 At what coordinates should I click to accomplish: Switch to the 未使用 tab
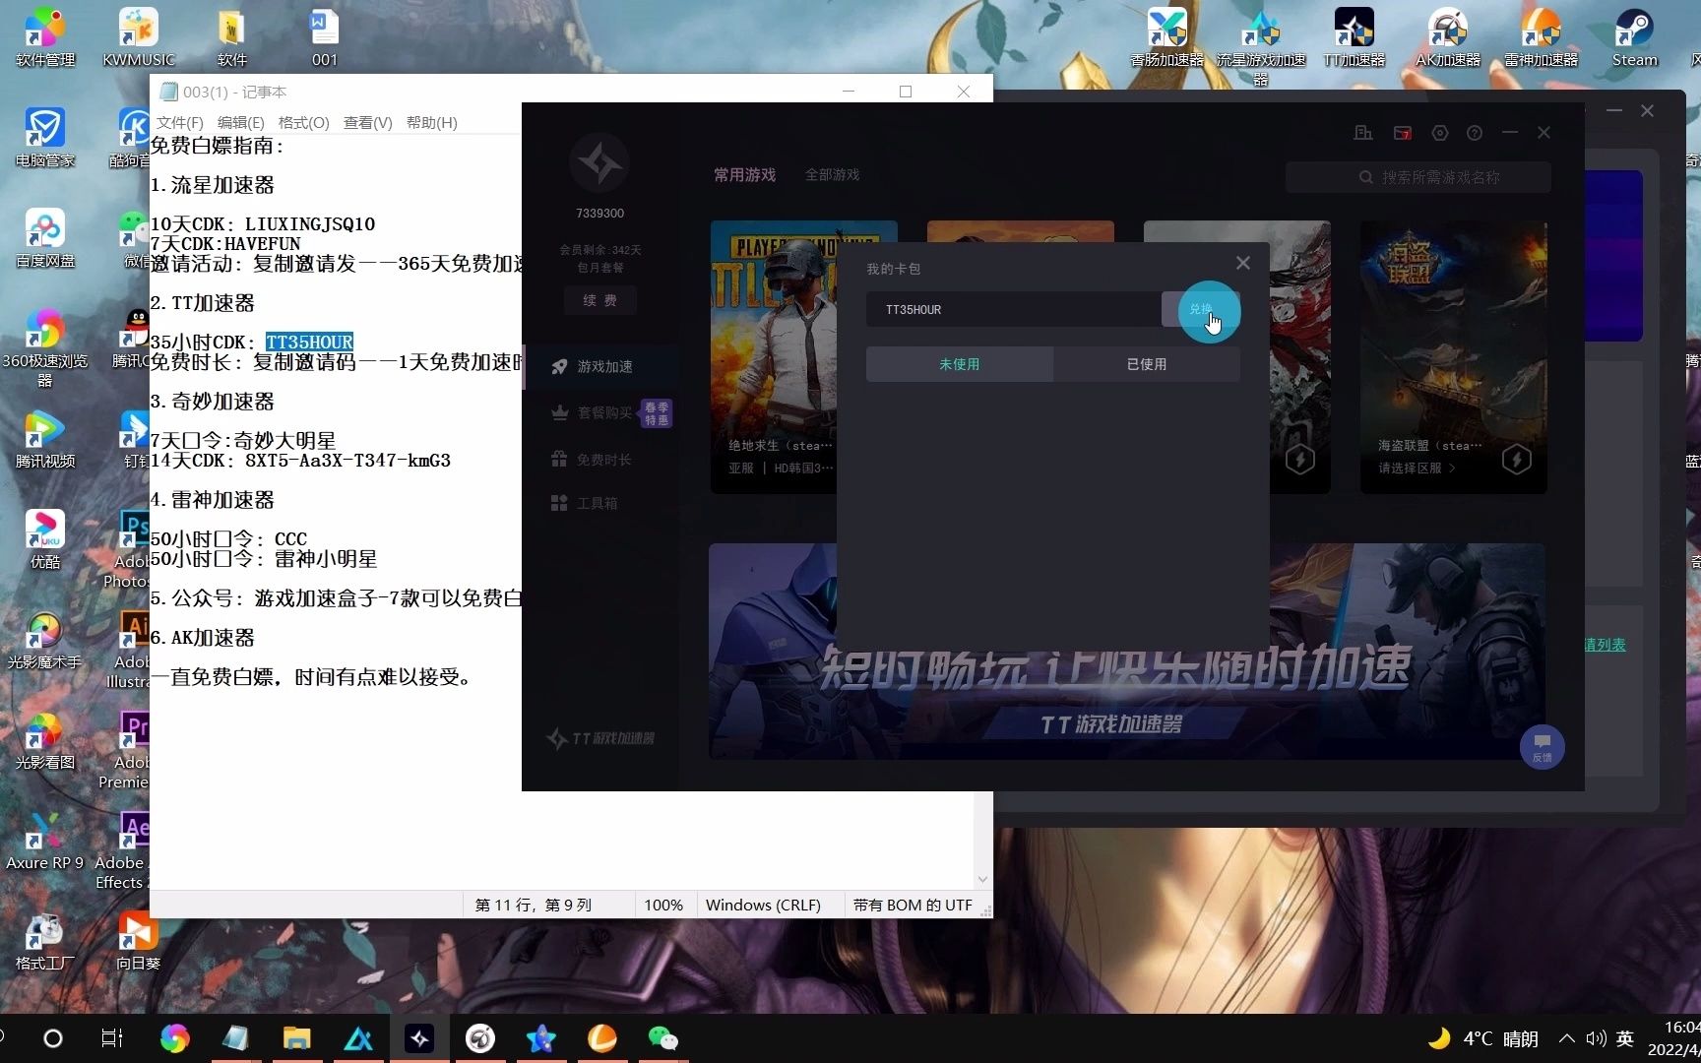coord(960,364)
